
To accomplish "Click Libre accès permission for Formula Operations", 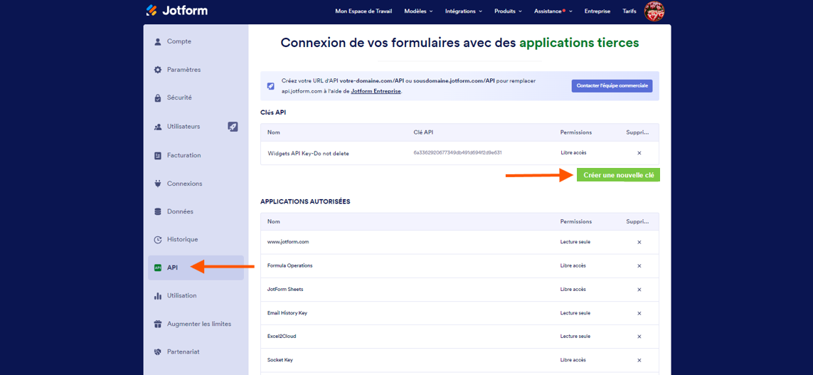I will click(x=573, y=265).
